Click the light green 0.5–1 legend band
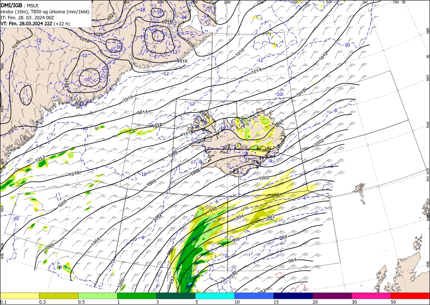 [98, 296]
